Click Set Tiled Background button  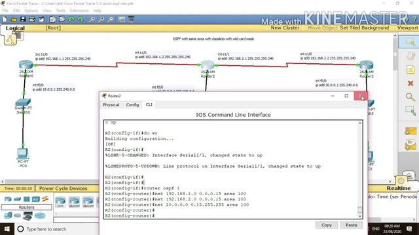(x=364, y=27)
